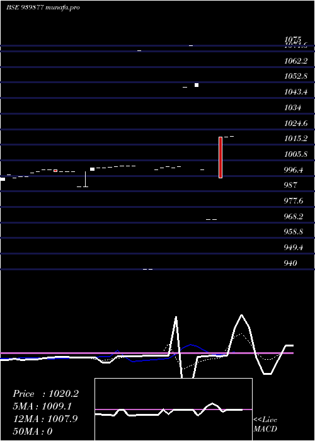Click the tall red candlestick

tap(220, 157)
